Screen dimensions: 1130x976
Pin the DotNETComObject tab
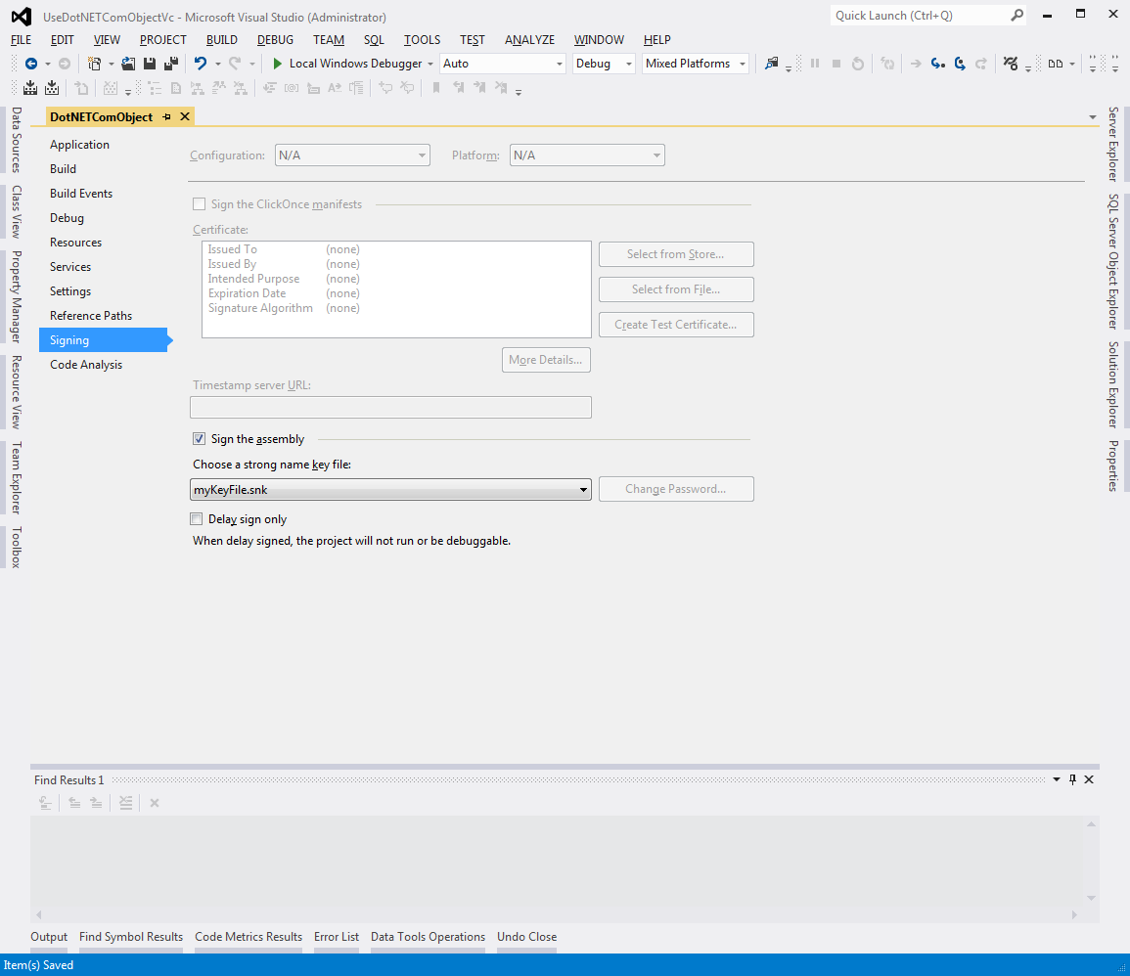click(167, 116)
